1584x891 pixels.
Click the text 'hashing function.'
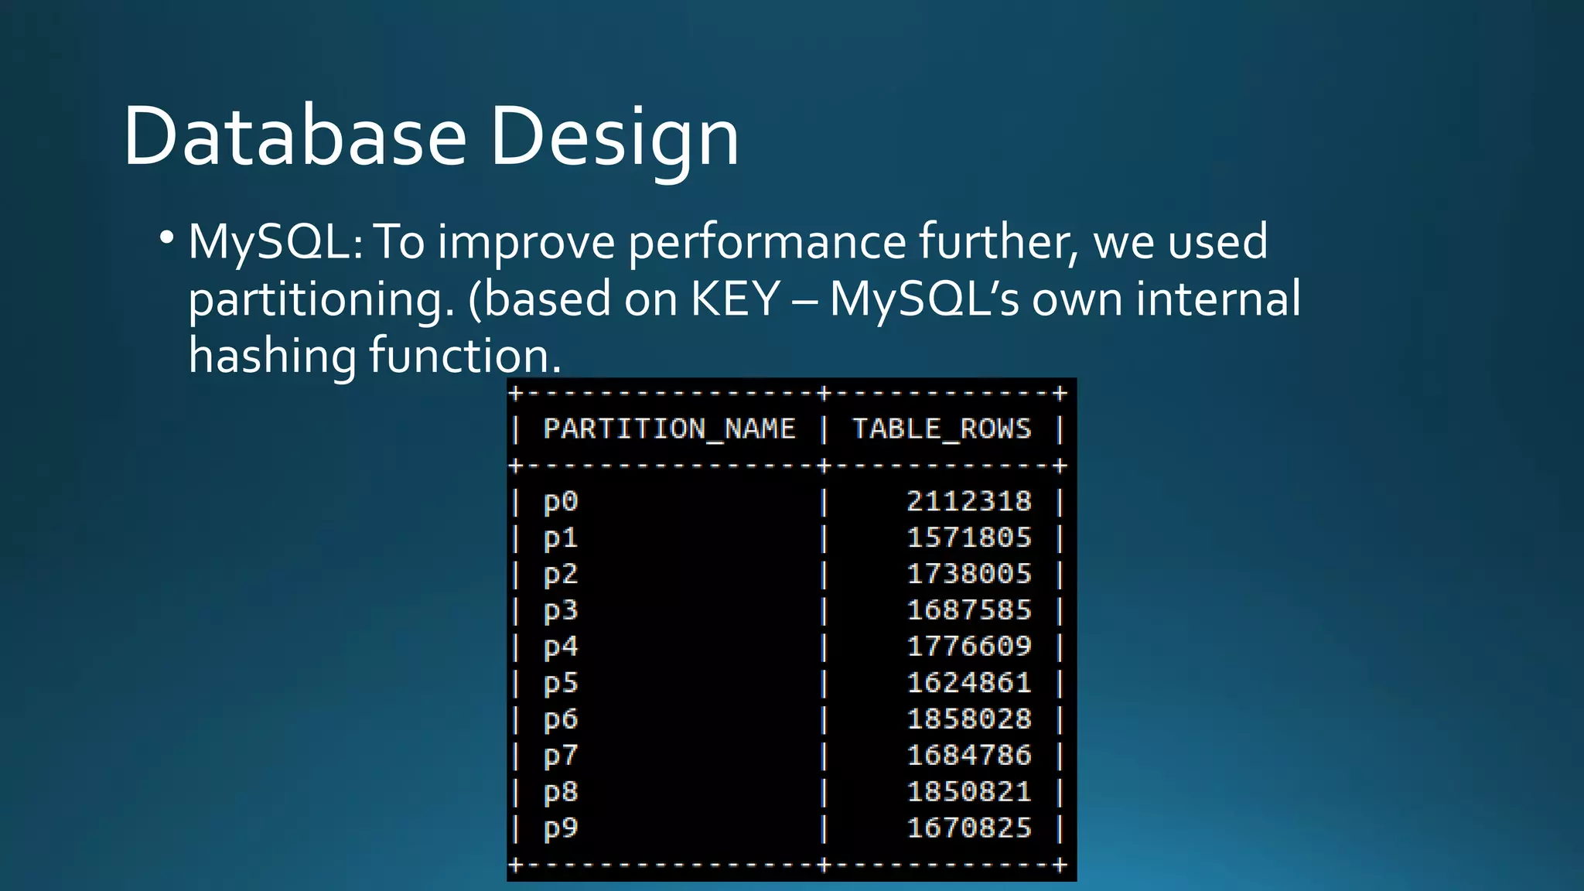pos(374,356)
